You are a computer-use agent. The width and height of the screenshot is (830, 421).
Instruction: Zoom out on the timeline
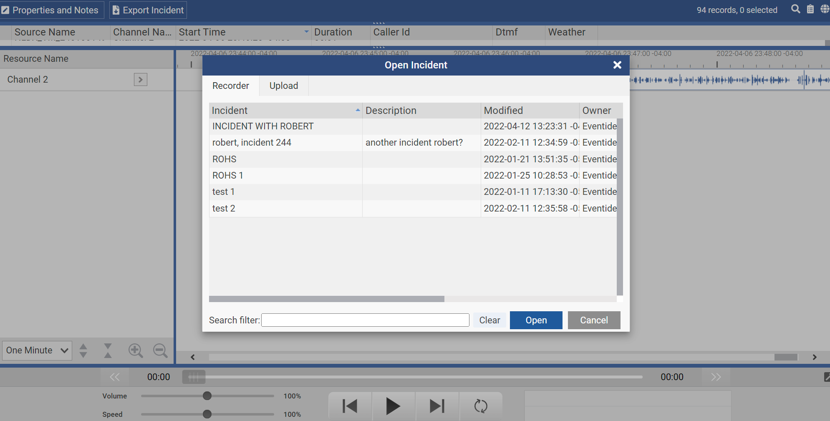160,350
